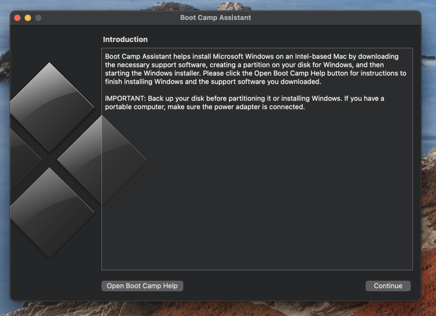Click the Continue button
The height and width of the screenshot is (316, 436).
click(388, 286)
